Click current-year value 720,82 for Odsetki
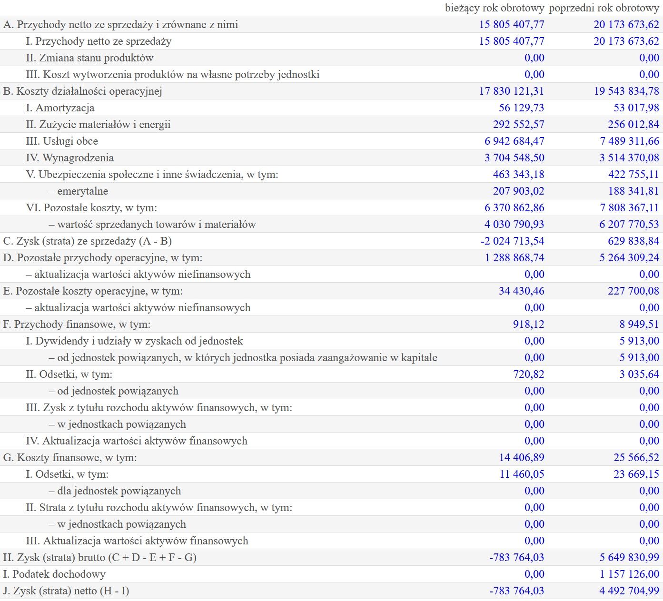 coord(529,374)
